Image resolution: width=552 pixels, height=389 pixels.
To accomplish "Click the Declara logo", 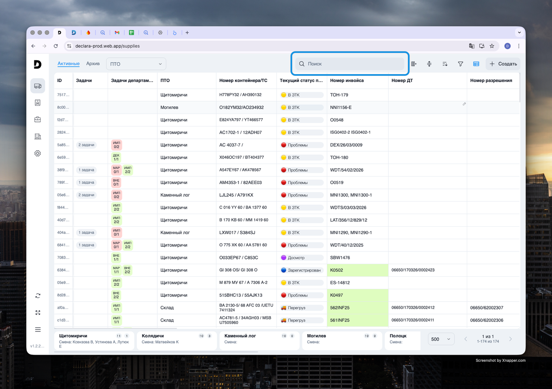I will click(x=37, y=64).
